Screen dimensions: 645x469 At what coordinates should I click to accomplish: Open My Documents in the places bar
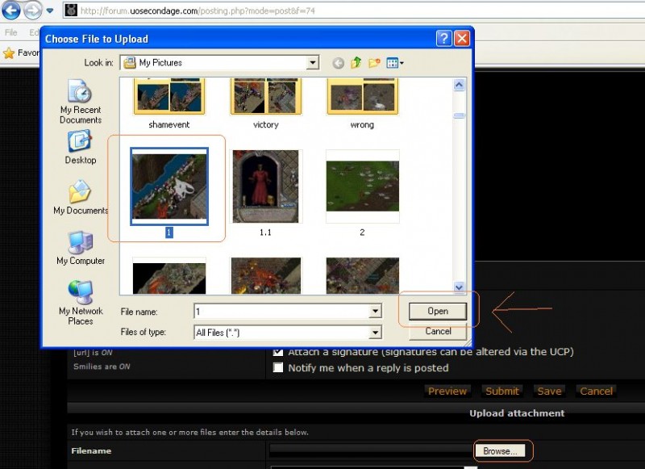(x=81, y=198)
